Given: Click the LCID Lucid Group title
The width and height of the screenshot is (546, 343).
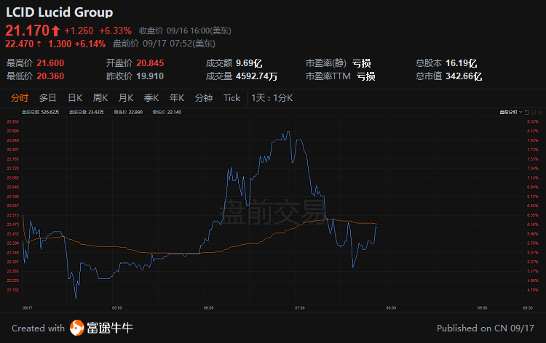Looking at the screenshot, I should pyautogui.click(x=59, y=12).
